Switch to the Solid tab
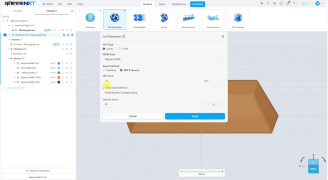Screen dimensions: 328x180 click(x=162, y=4)
